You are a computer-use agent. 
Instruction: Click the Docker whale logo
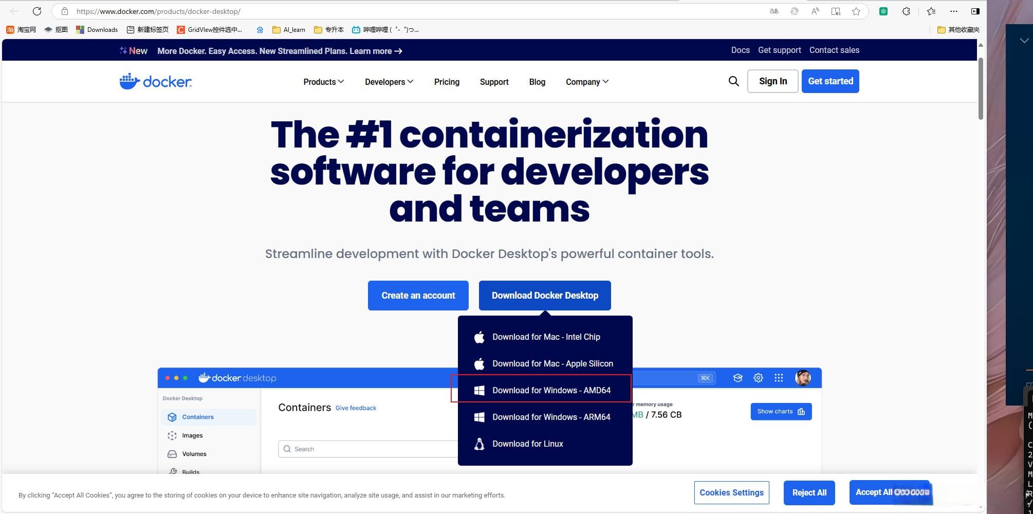click(155, 81)
